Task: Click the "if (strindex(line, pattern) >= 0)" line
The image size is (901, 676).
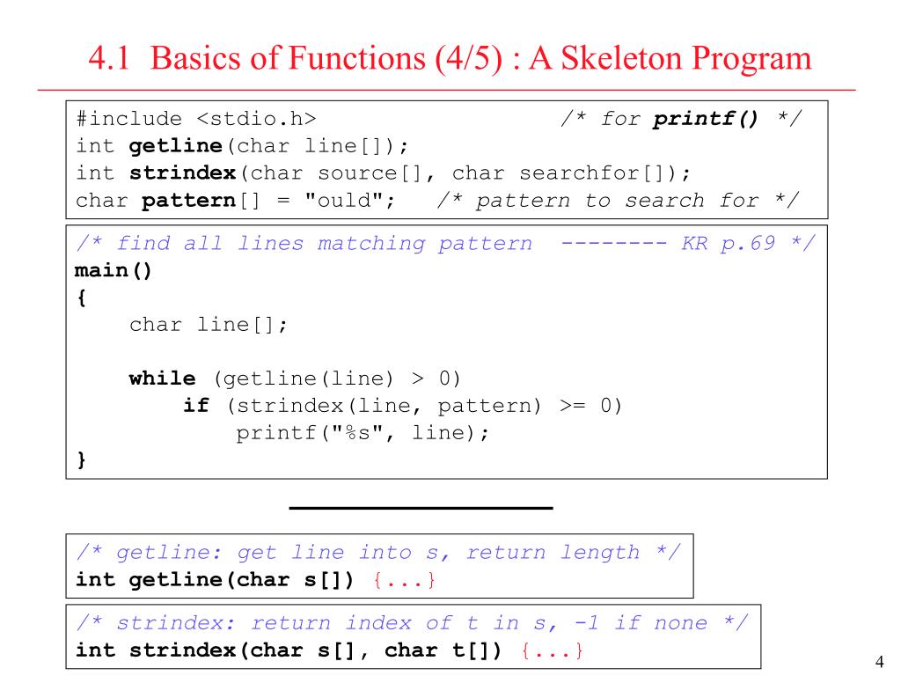Action: pos(402,406)
